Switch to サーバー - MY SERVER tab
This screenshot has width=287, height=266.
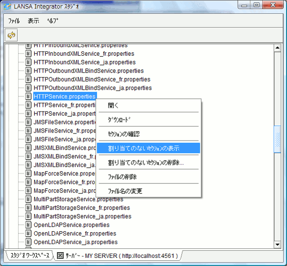tap(118, 256)
